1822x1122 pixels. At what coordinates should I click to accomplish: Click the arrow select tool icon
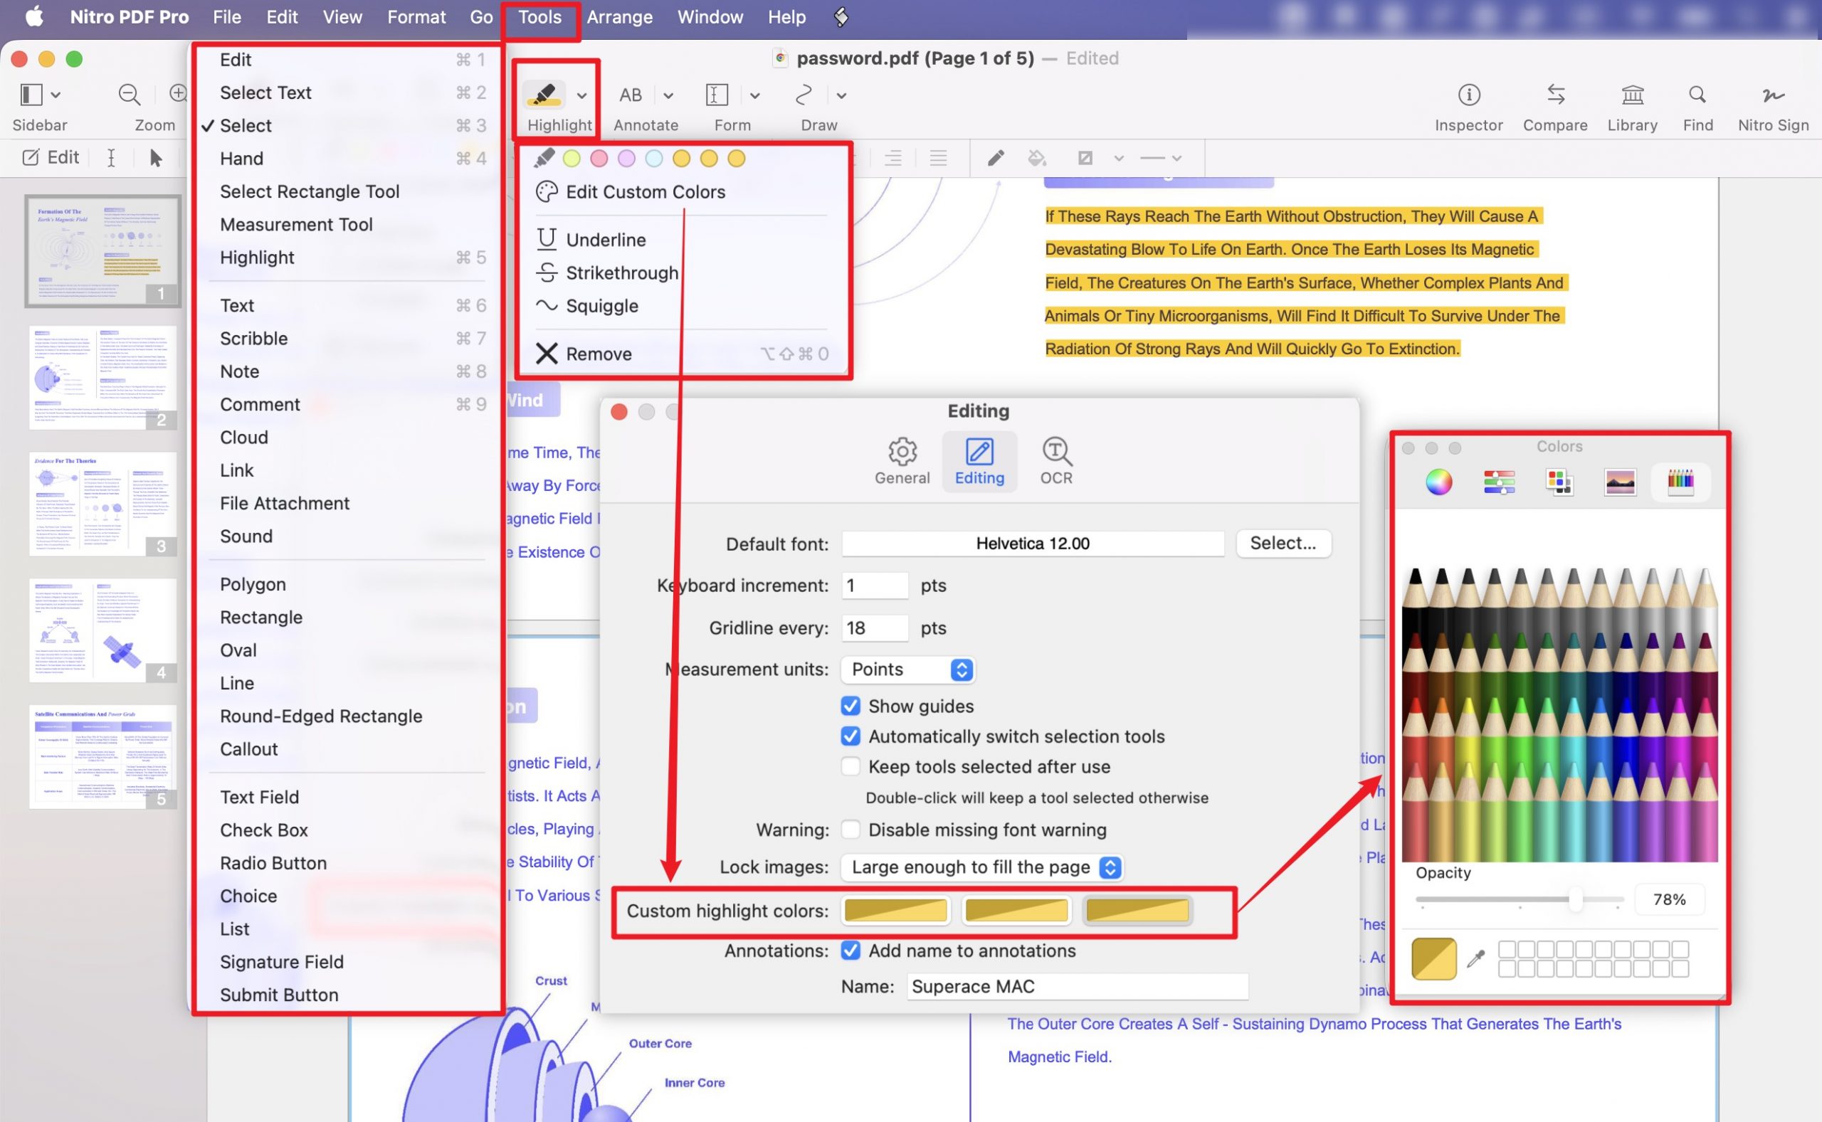(155, 158)
